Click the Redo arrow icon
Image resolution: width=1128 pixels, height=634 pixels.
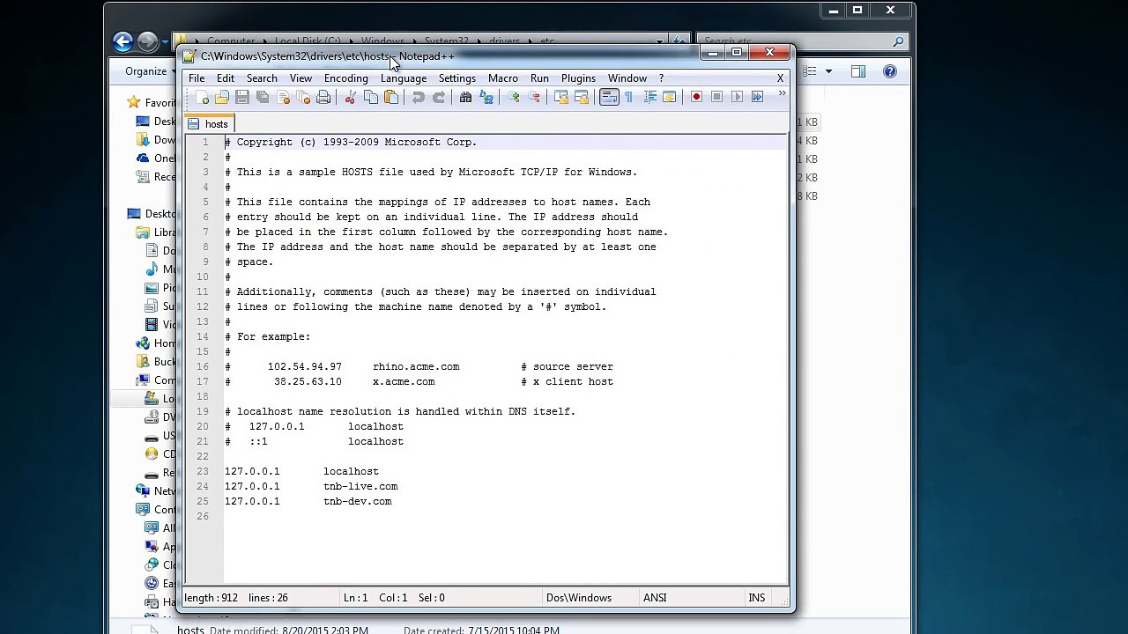pyautogui.click(x=438, y=97)
